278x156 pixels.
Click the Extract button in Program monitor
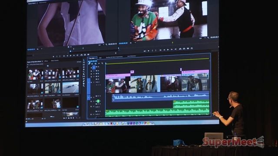point(184,49)
